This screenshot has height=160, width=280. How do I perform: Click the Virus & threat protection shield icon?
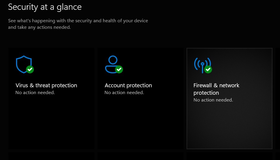(23, 63)
